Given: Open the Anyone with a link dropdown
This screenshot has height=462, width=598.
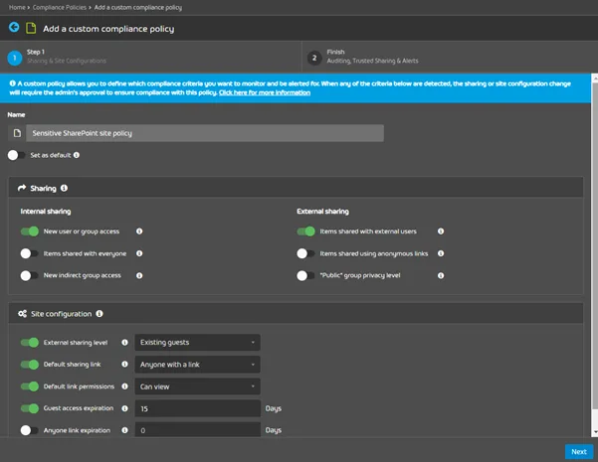Looking at the screenshot, I should click(198, 364).
